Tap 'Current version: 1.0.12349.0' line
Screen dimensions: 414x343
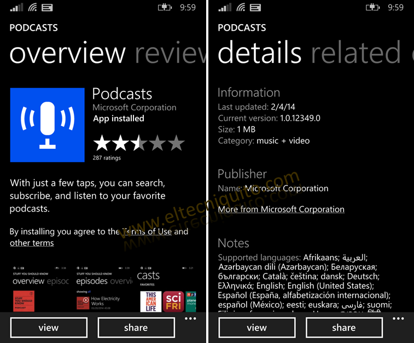click(269, 118)
